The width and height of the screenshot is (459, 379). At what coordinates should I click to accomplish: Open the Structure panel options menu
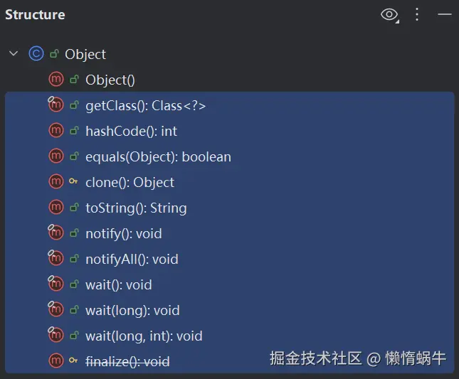[x=418, y=14]
